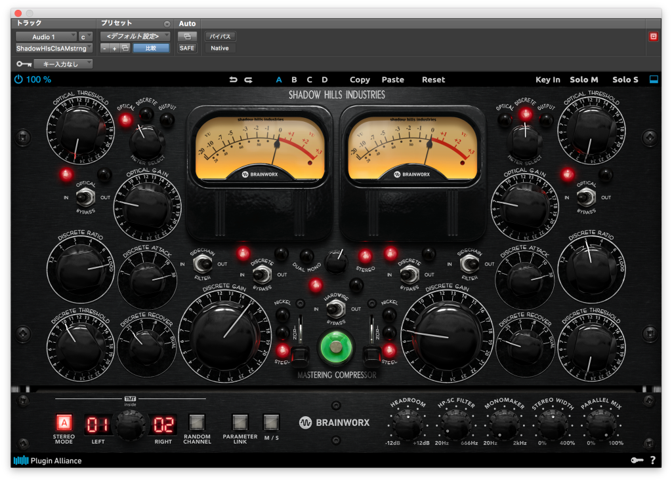Click the SAFE automation button
Viewport: 672px width, 481px height.
187,48
